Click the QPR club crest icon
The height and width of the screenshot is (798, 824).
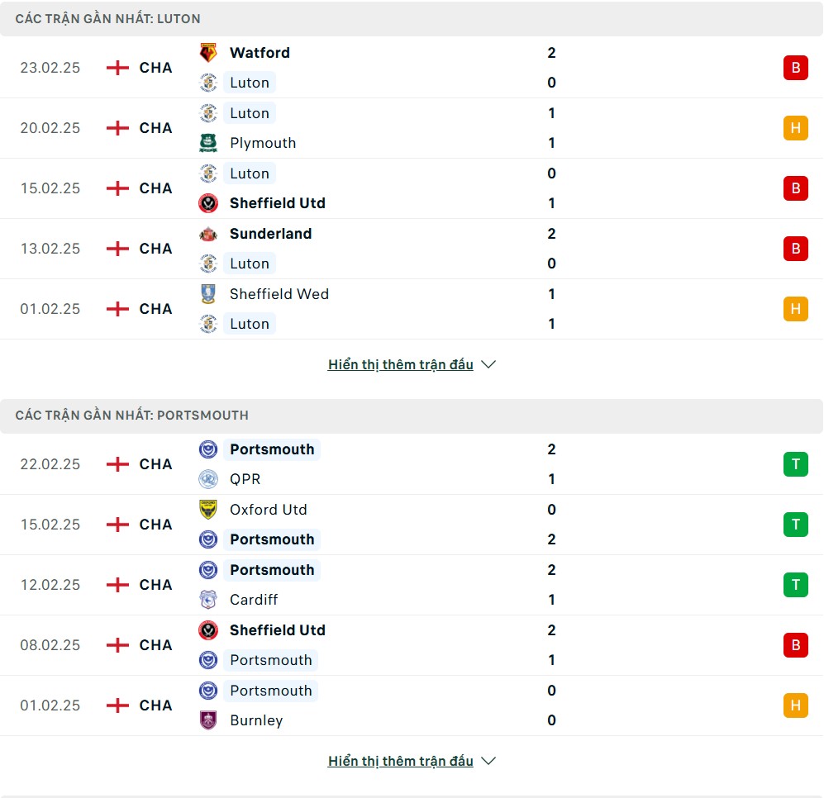pyautogui.click(x=208, y=479)
